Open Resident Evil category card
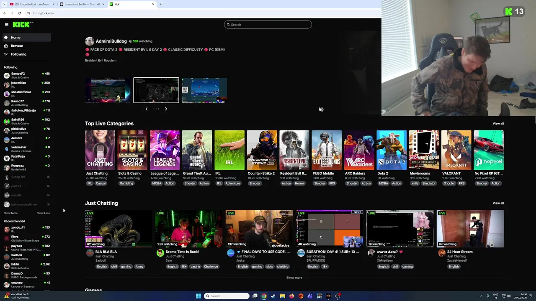 tap(294, 150)
